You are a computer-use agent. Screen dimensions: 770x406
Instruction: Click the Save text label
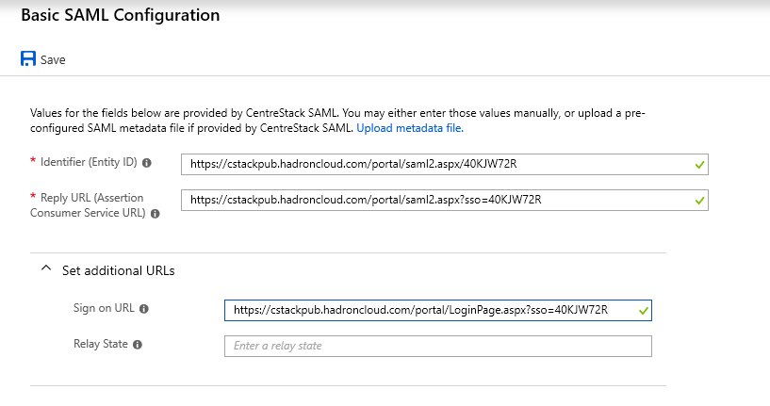point(53,60)
